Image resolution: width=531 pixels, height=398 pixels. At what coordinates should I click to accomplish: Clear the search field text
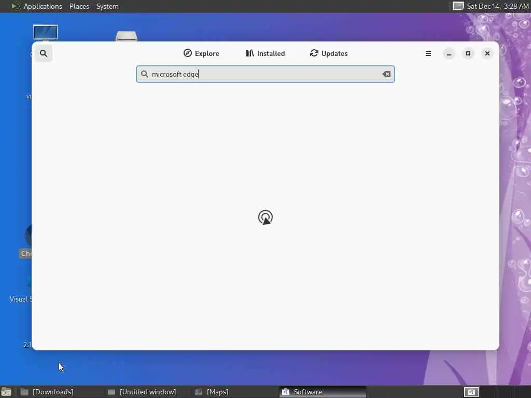point(386,74)
